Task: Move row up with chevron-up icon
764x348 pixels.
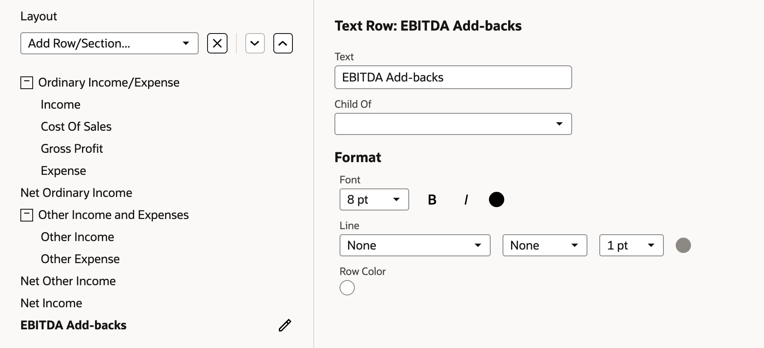Action: [x=283, y=43]
